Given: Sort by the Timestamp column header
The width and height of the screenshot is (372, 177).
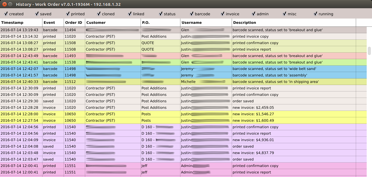Looking at the screenshot, I should coord(21,23).
